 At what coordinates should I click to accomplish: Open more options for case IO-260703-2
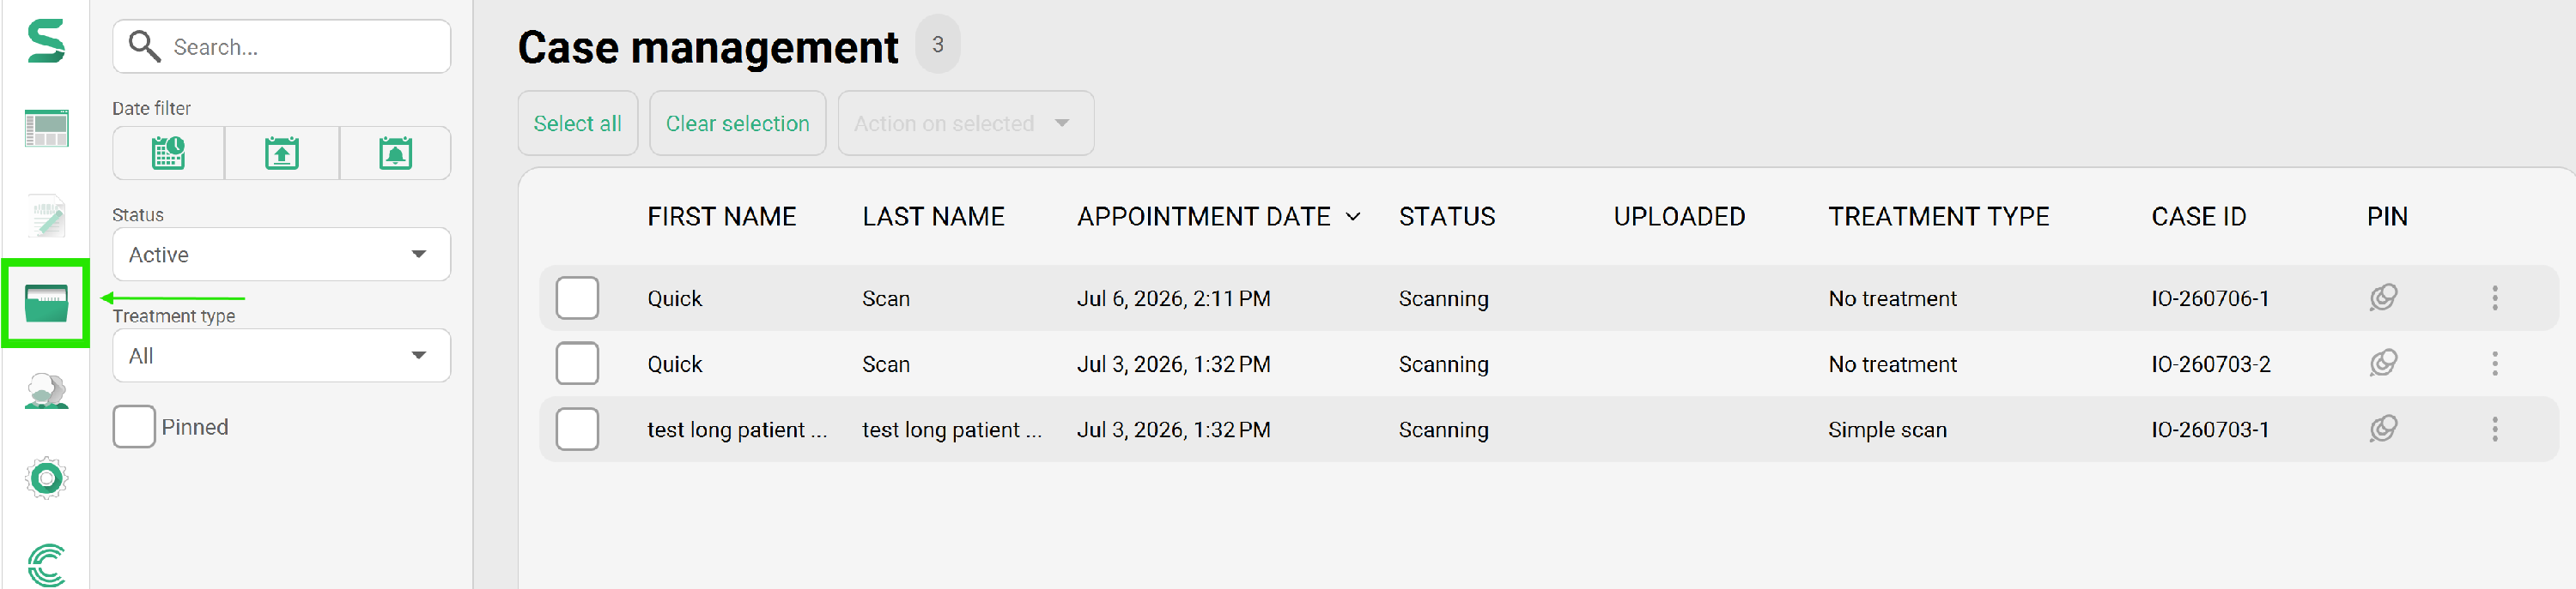(x=2495, y=364)
